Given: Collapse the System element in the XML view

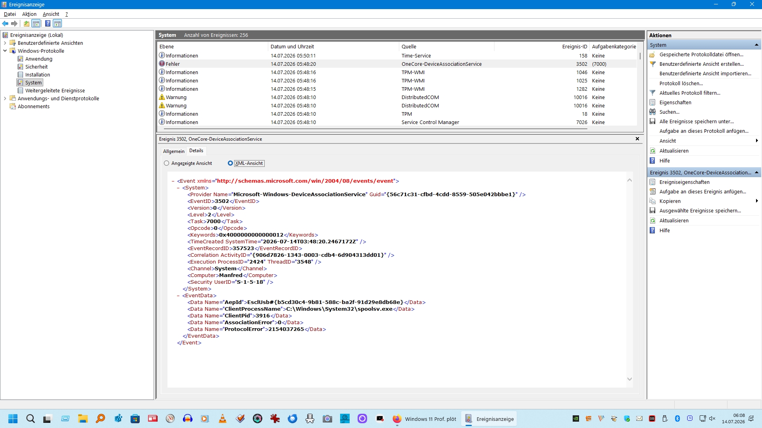Looking at the screenshot, I should [x=179, y=188].
